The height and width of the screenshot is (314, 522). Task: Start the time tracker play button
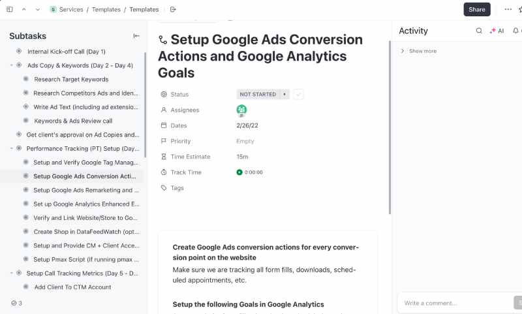239,172
